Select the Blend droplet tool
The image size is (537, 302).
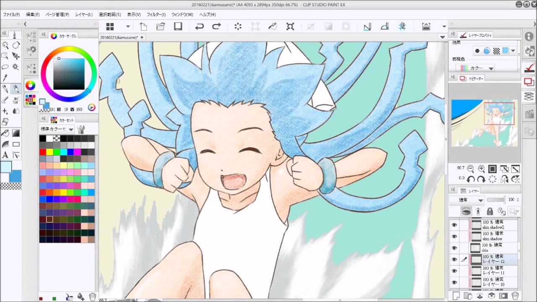[16, 111]
